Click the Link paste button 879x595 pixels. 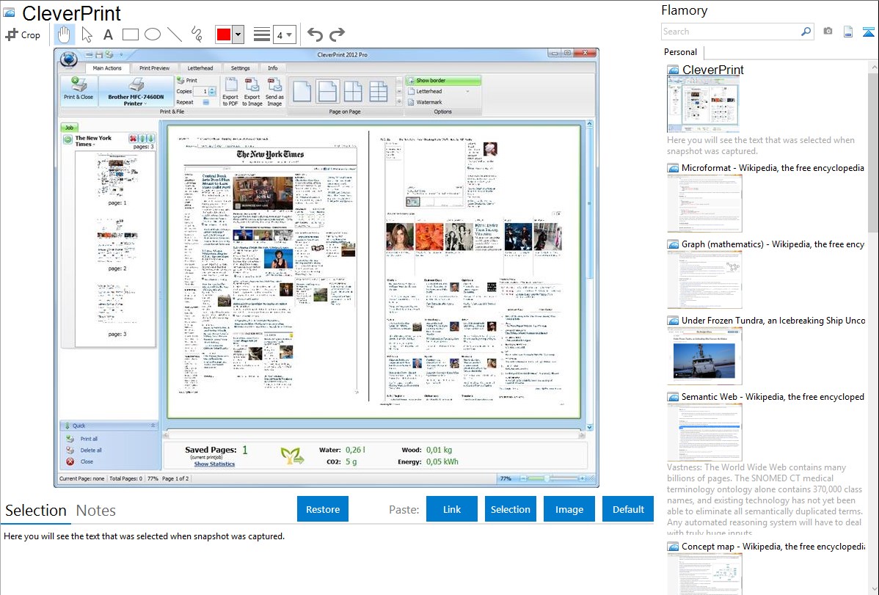(452, 509)
